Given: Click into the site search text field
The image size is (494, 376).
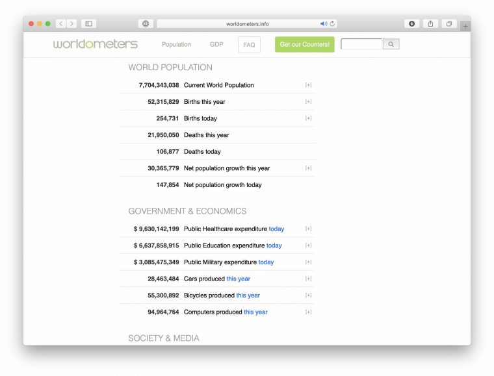Looking at the screenshot, I should pyautogui.click(x=361, y=44).
